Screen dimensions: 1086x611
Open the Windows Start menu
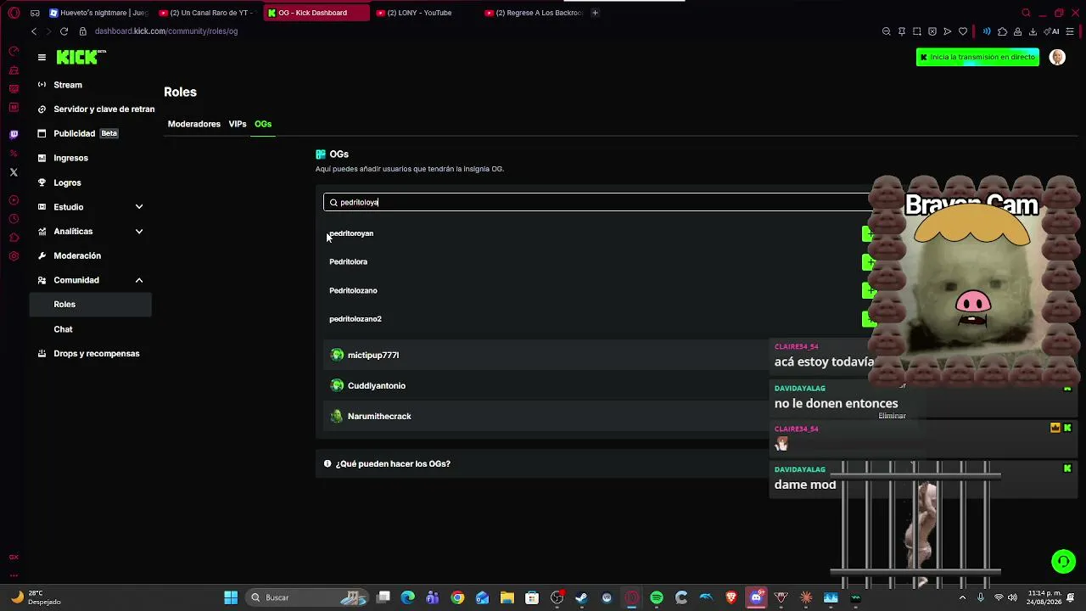pyautogui.click(x=231, y=597)
